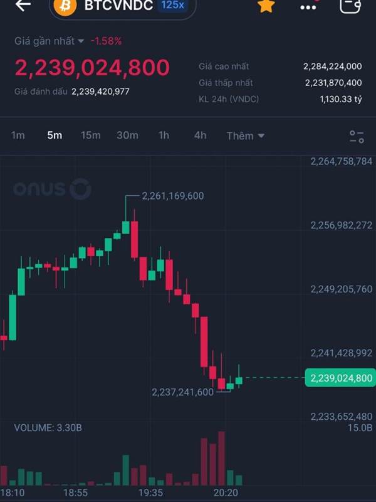Tap the Bitcoin coin logo
Screen dimensions: 376x502
tap(65, 6)
